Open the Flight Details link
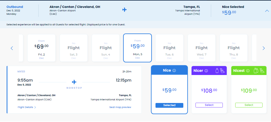The width and height of the screenshot is (271, 122). pyautogui.click(x=26, y=107)
